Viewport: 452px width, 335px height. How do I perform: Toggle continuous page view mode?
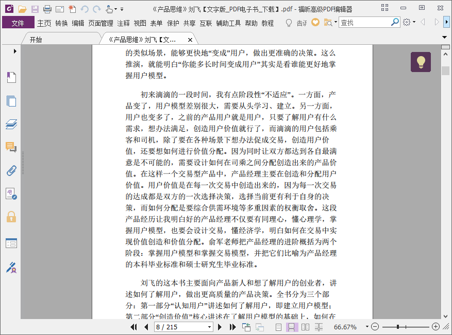pyautogui.click(x=291, y=327)
